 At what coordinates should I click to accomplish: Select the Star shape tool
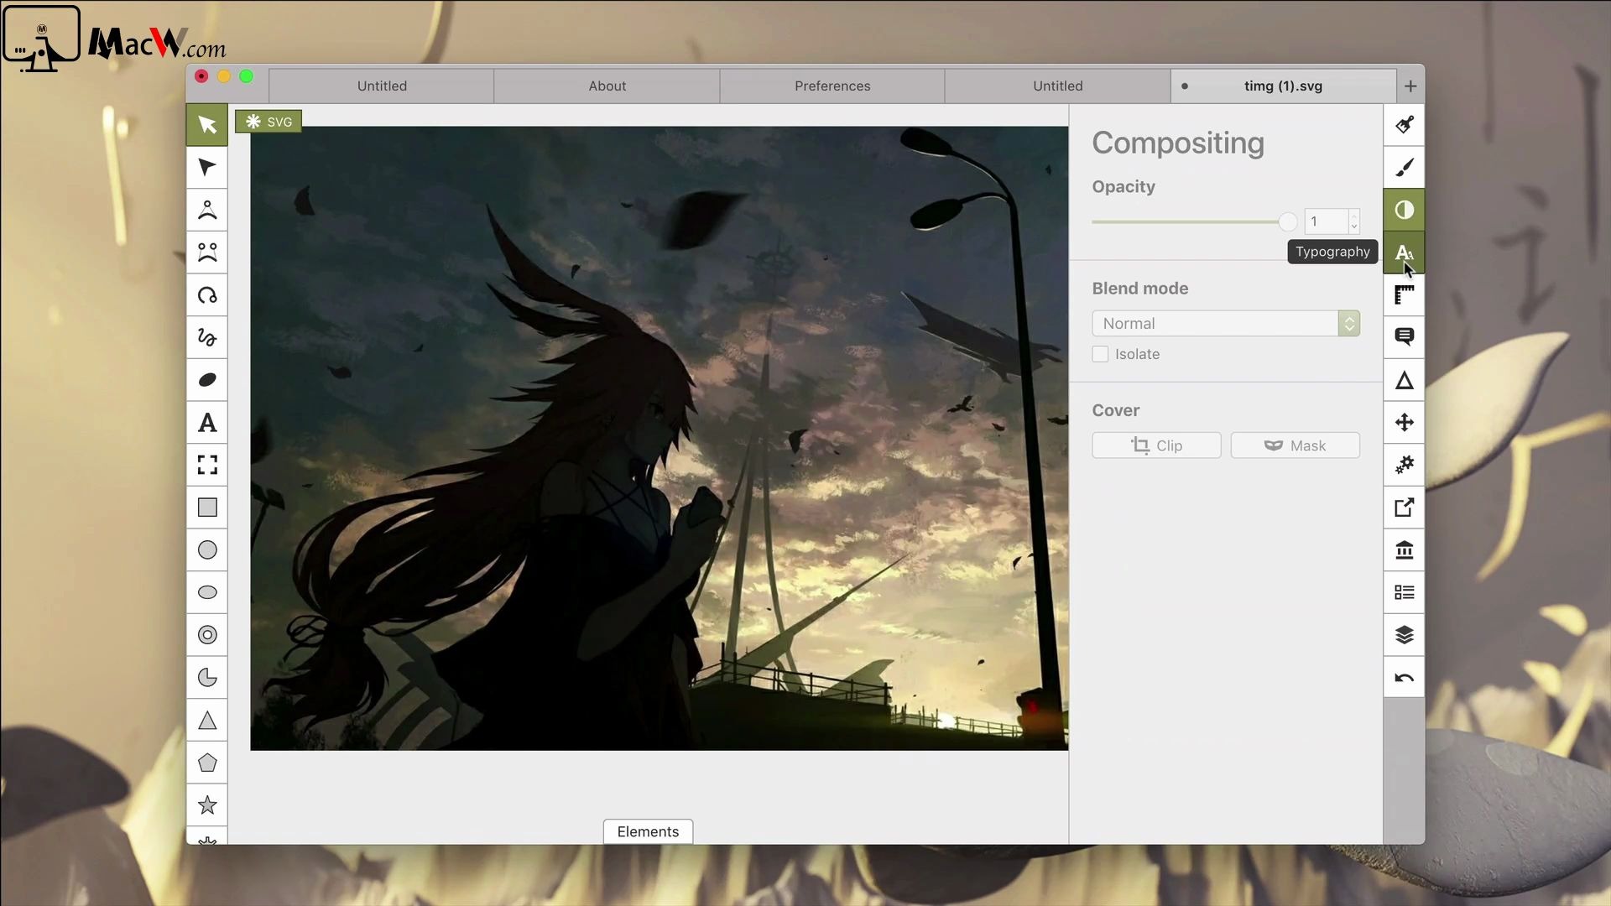click(207, 805)
